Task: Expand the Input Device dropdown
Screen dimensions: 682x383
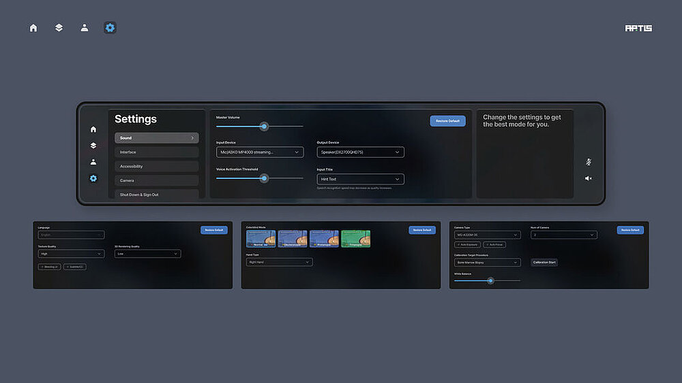Action: pyautogui.click(x=260, y=152)
